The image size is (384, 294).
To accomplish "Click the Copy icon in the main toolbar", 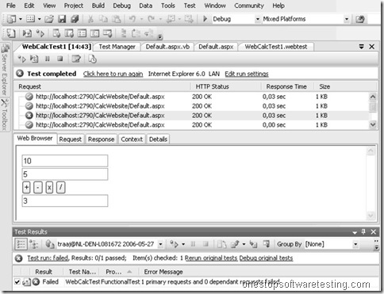I will tap(103, 19).
